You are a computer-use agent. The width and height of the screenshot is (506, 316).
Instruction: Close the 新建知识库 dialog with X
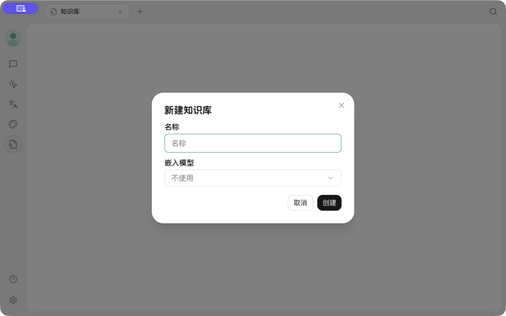[342, 105]
